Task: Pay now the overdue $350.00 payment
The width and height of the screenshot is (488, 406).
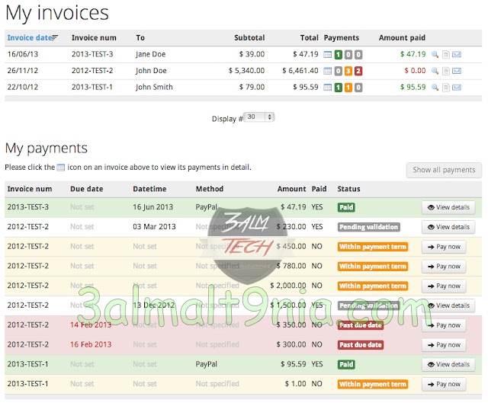Action: [x=444, y=325]
